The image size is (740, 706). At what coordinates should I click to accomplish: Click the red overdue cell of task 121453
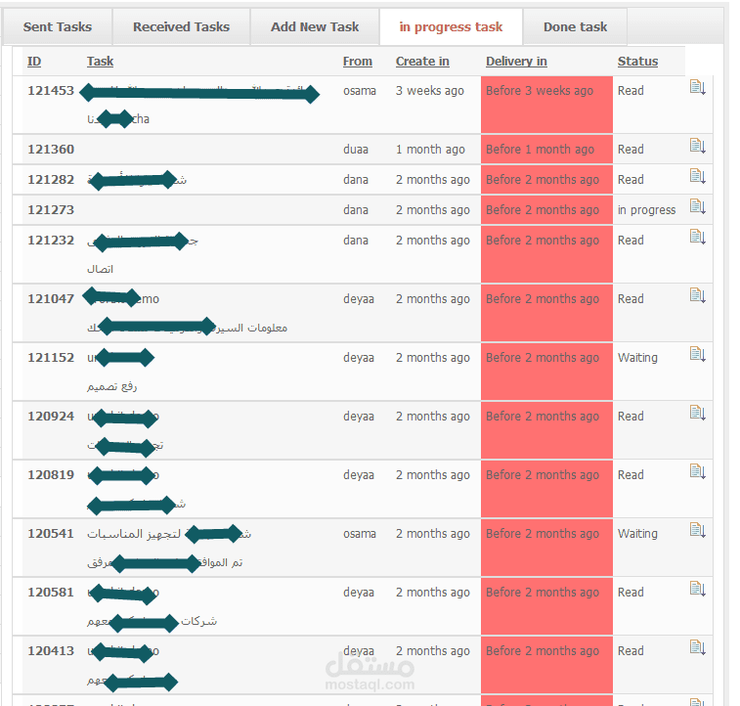[546, 105]
